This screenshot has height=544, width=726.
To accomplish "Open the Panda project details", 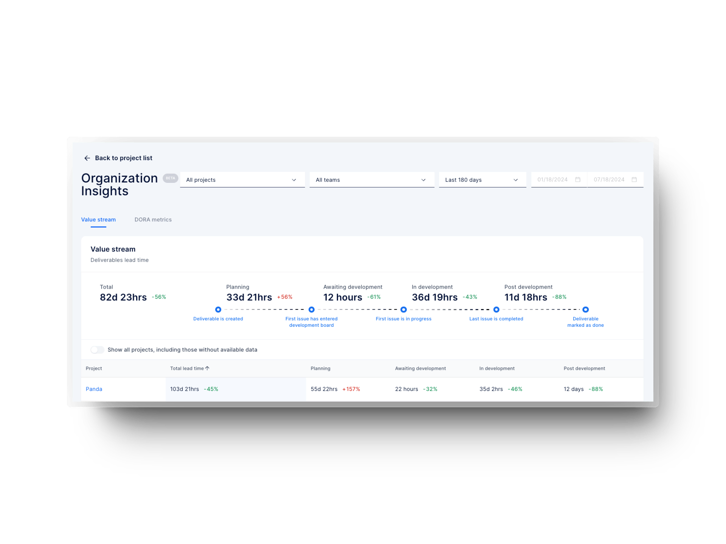I will [x=94, y=389].
